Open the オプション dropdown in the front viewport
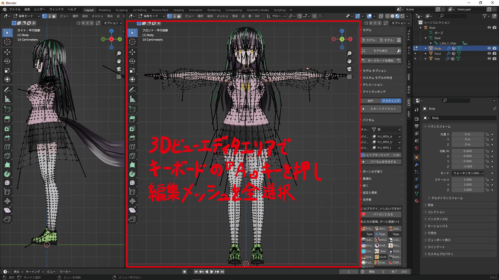Image resolution: width=499 pixels, height=280 pixels. coord(400,23)
